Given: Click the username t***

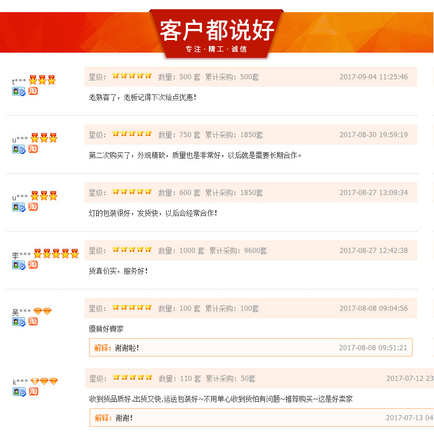Looking at the screenshot, I should tap(19, 81).
